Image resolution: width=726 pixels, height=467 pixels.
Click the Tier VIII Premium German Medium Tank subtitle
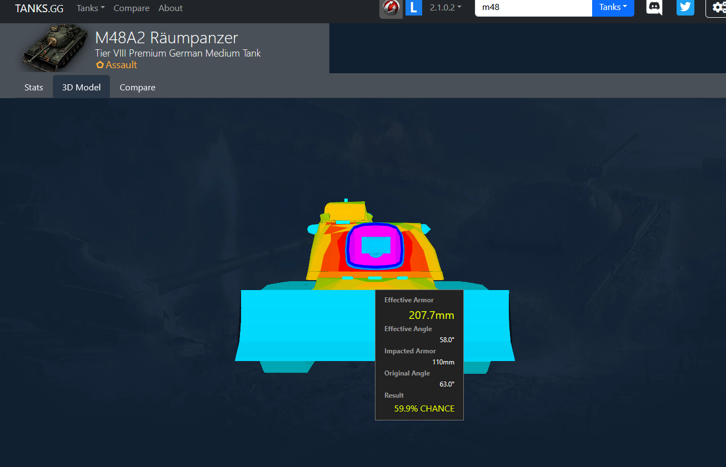[178, 53]
